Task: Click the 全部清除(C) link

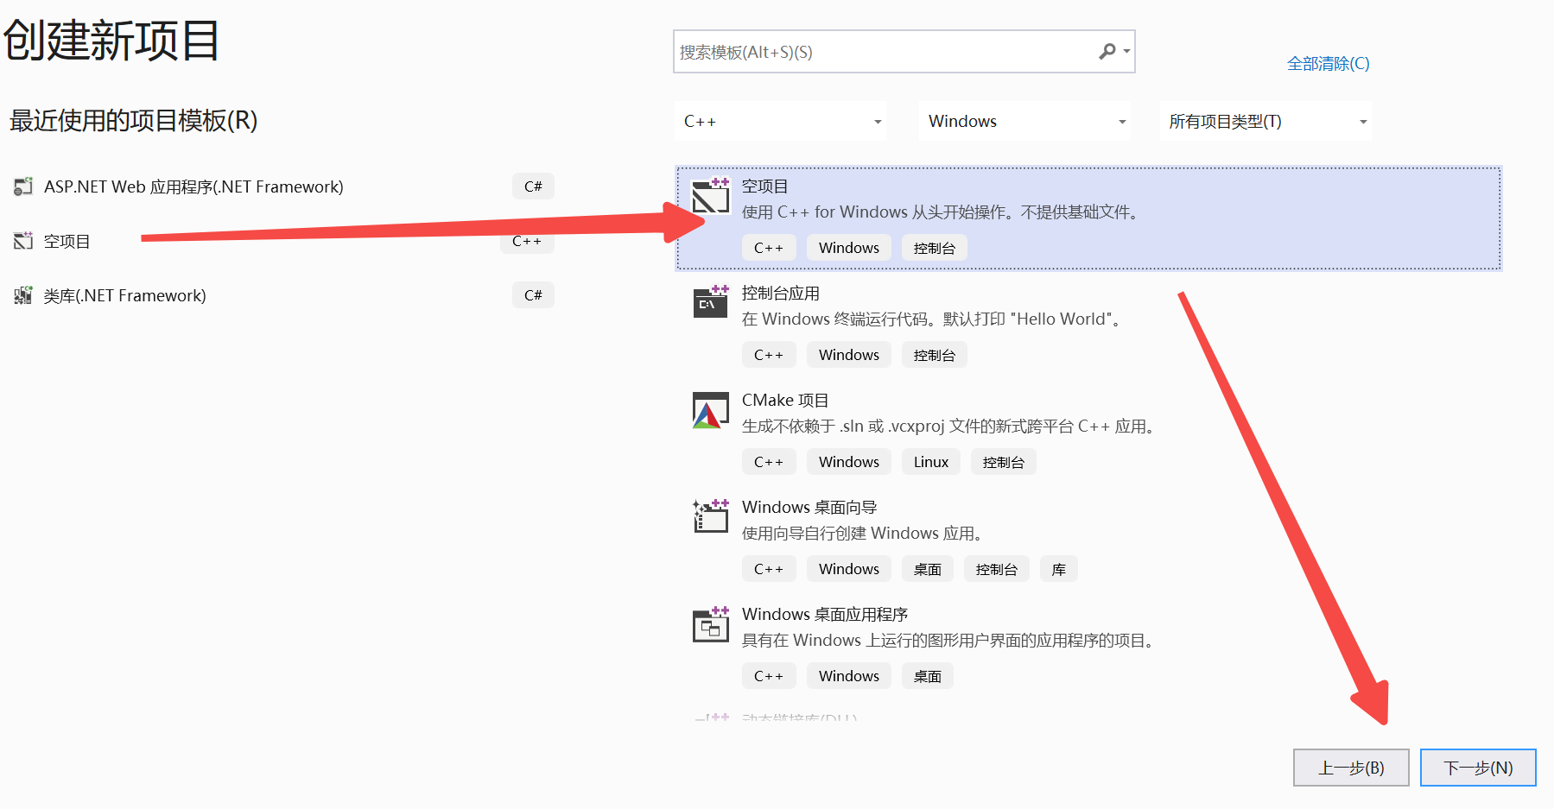Action: (x=1329, y=64)
